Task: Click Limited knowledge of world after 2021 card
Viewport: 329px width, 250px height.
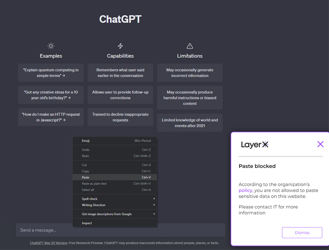Action: [x=190, y=123]
